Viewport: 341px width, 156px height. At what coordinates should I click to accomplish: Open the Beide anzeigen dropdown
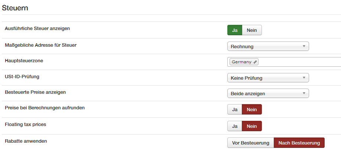pyautogui.click(x=268, y=93)
